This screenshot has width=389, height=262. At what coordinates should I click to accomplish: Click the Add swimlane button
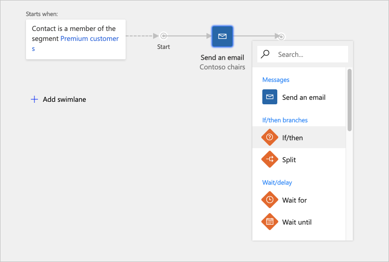coord(64,99)
